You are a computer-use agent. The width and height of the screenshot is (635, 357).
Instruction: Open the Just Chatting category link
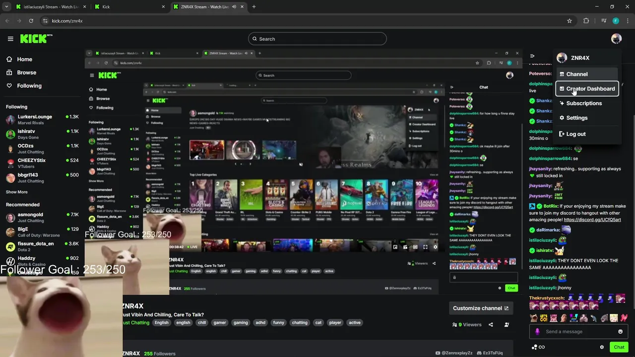pyautogui.click(x=136, y=323)
